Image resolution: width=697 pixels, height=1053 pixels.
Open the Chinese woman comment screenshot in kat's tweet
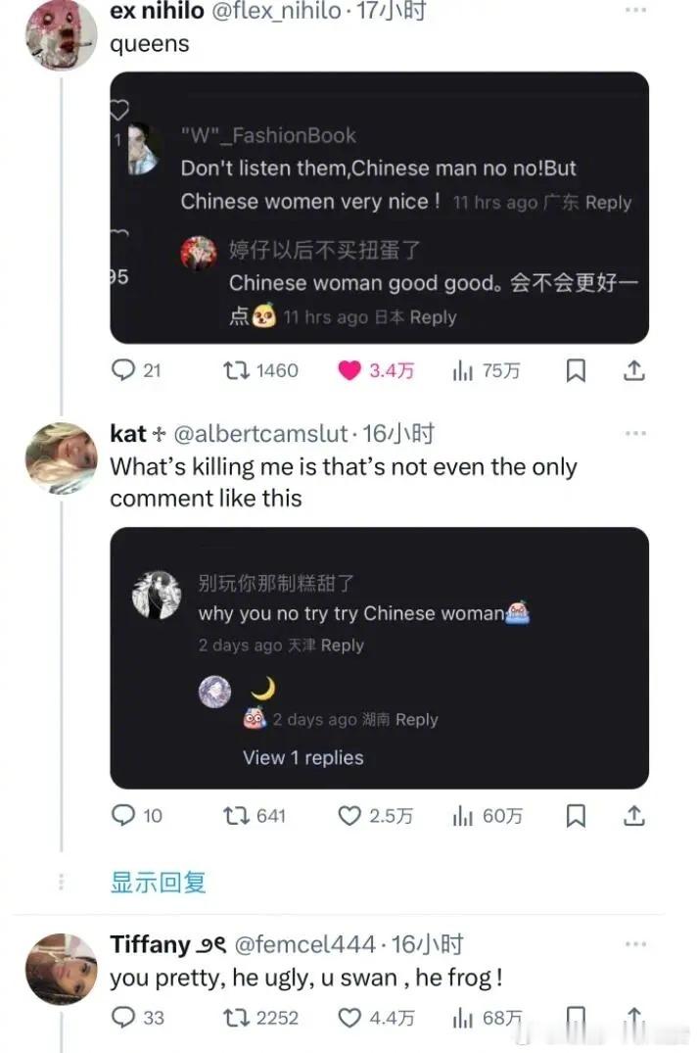pyautogui.click(x=379, y=657)
